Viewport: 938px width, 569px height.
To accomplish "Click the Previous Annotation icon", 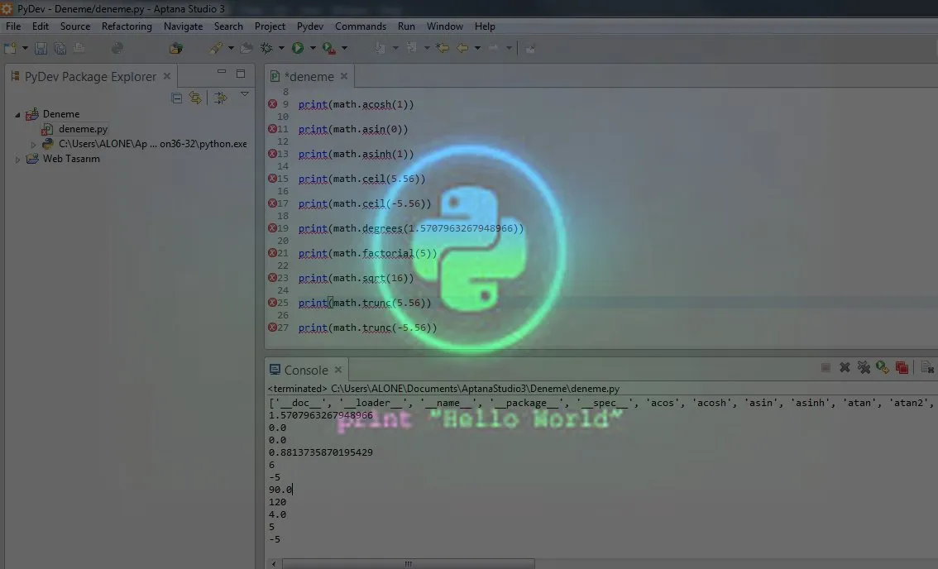I will pos(412,49).
